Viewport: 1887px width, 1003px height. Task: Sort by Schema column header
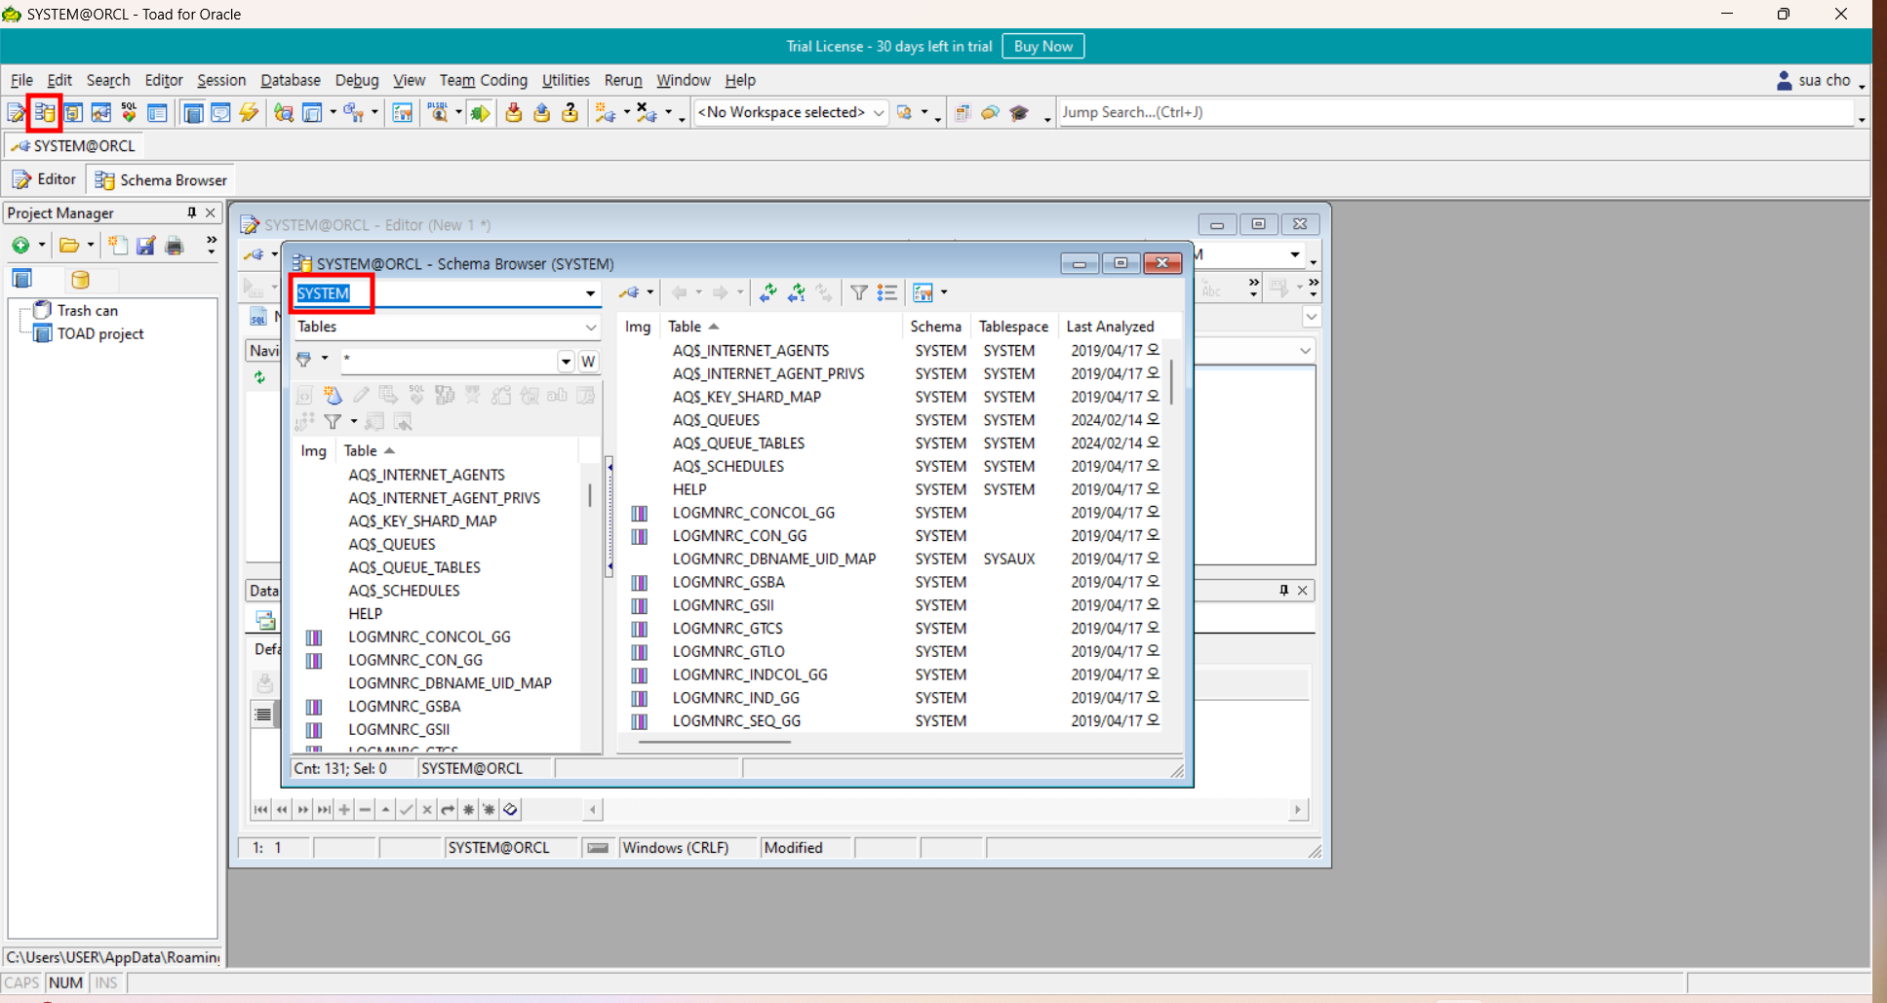click(x=935, y=327)
